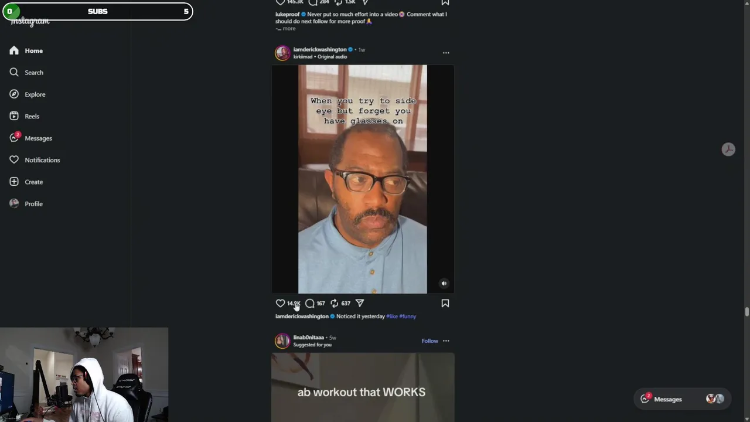Image resolution: width=750 pixels, height=422 pixels.
Task: Unmute the video using speaker icon
Action: point(444,284)
